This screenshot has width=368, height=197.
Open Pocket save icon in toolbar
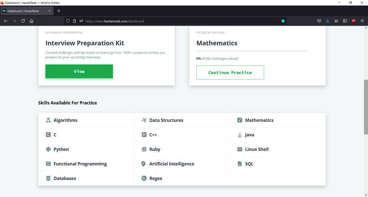319,21
